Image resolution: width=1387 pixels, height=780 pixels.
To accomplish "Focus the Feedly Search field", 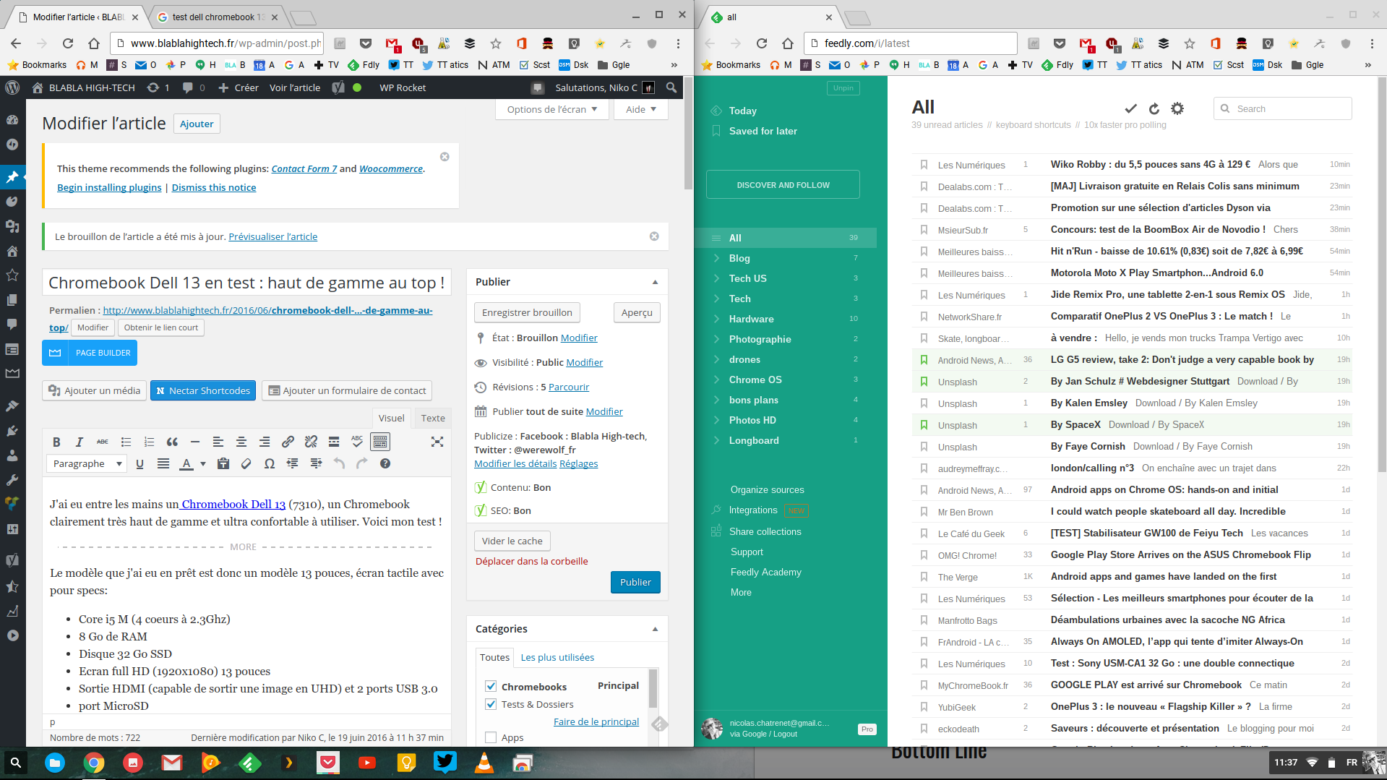I will (1283, 108).
